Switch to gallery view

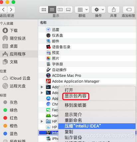pyautogui.click(x=68, y=10)
